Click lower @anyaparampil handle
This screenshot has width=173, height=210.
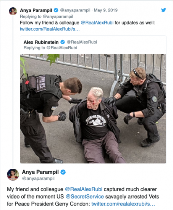38,179
